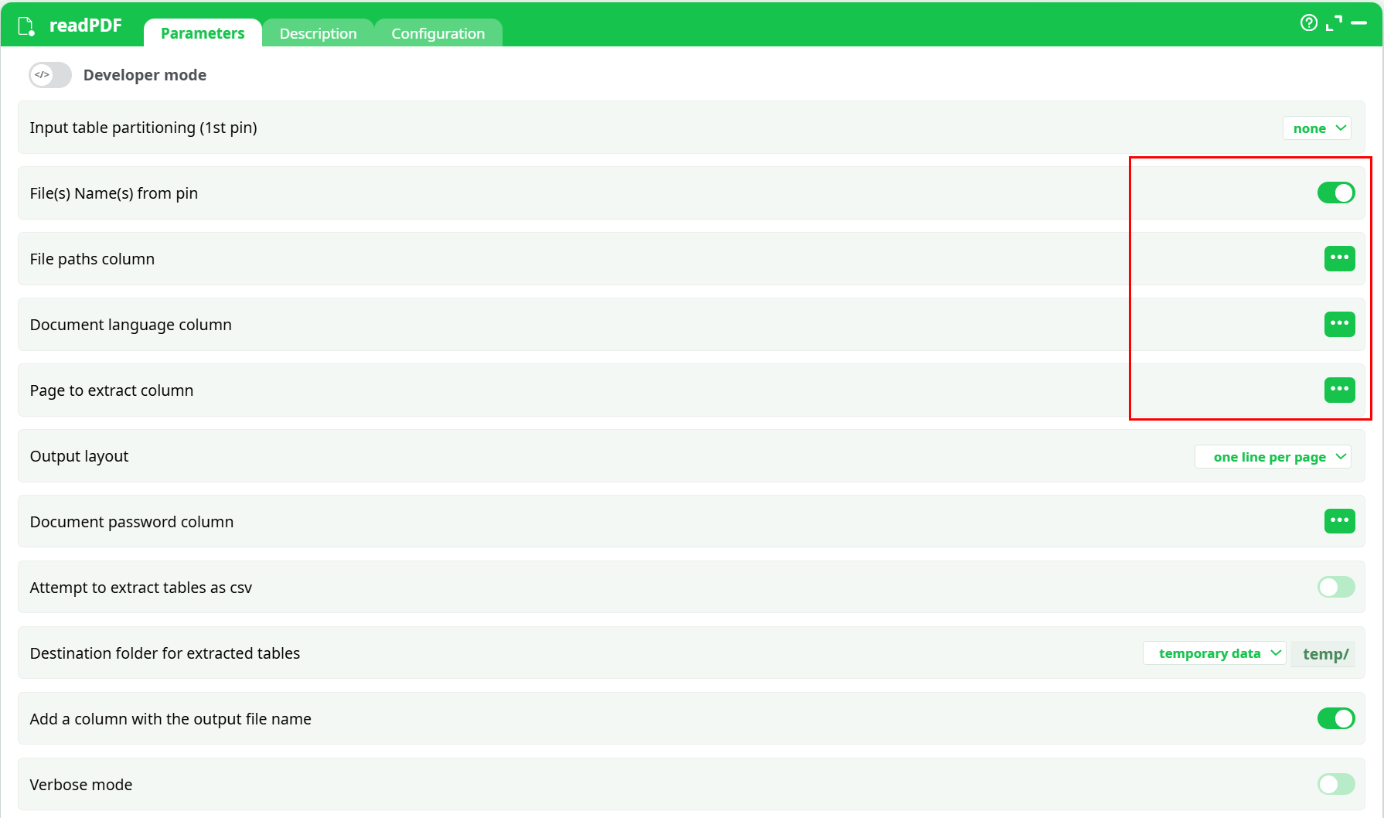1384x818 pixels.
Task: Open File paths column selector
Action: tap(1339, 258)
